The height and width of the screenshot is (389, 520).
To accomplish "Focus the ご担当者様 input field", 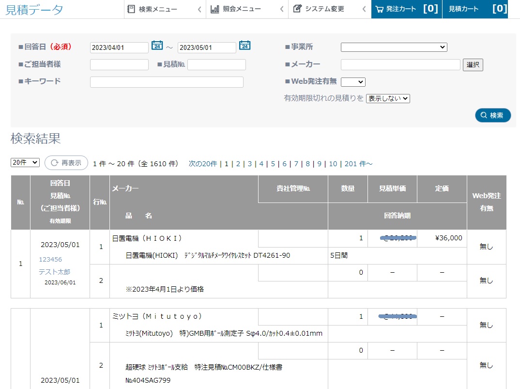I will 119,64.
